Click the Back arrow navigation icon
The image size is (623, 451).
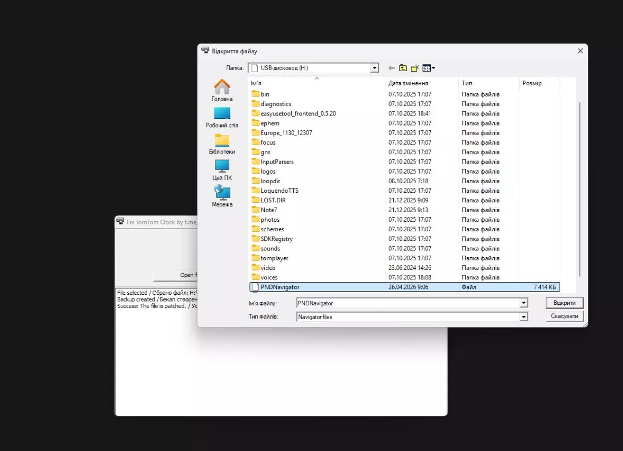pyautogui.click(x=391, y=68)
